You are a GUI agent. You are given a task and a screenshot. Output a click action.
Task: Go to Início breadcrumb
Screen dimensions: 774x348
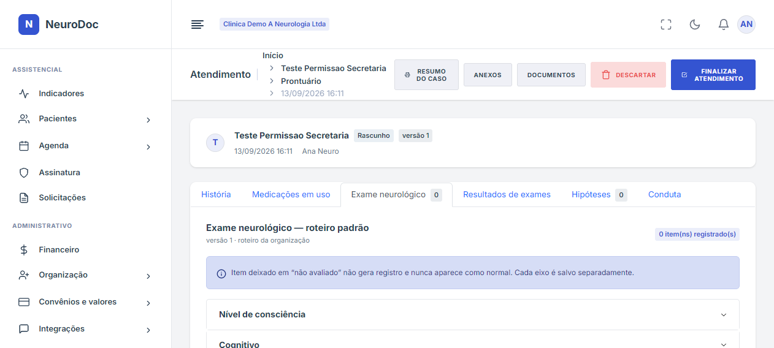(x=273, y=55)
